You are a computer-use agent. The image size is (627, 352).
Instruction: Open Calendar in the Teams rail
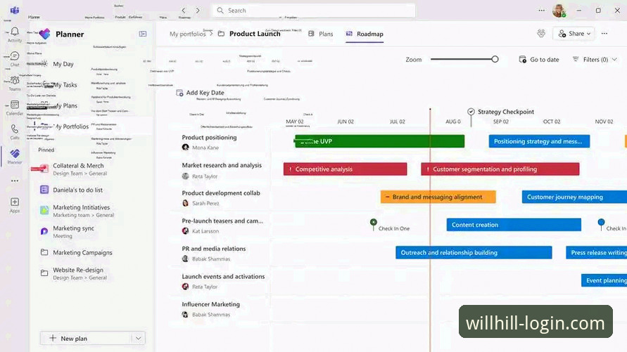tap(15, 107)
